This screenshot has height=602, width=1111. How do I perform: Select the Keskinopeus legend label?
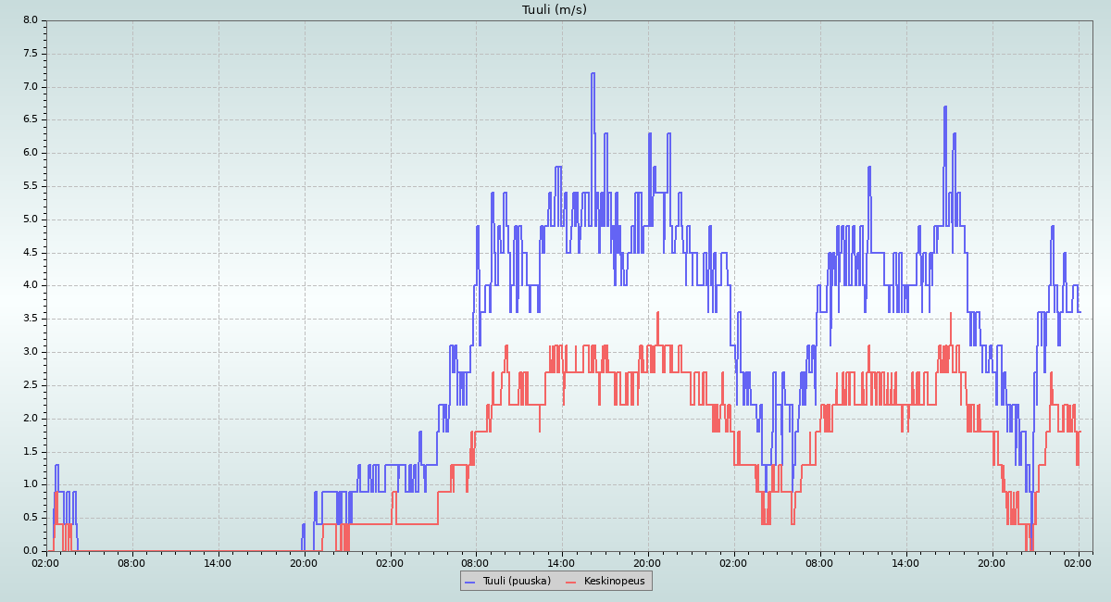pos(614,581)
